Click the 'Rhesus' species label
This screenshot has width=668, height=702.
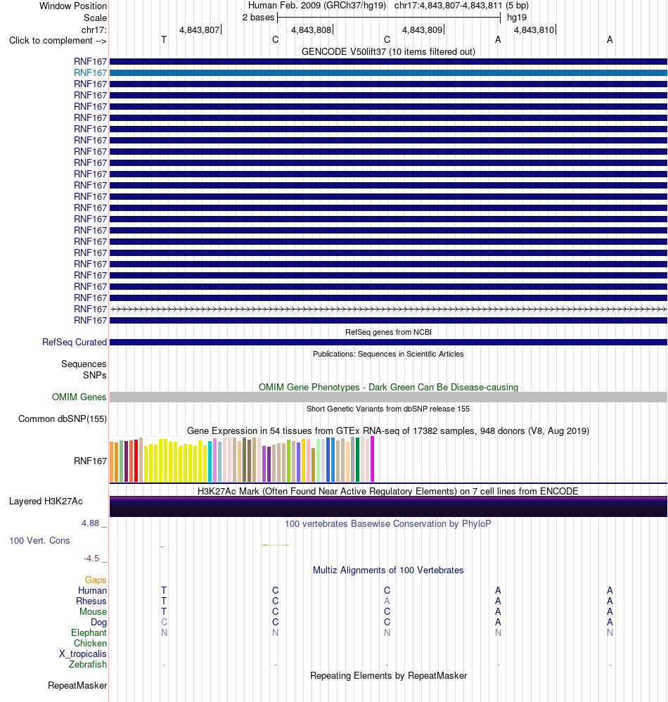click(x=91, y=601)
